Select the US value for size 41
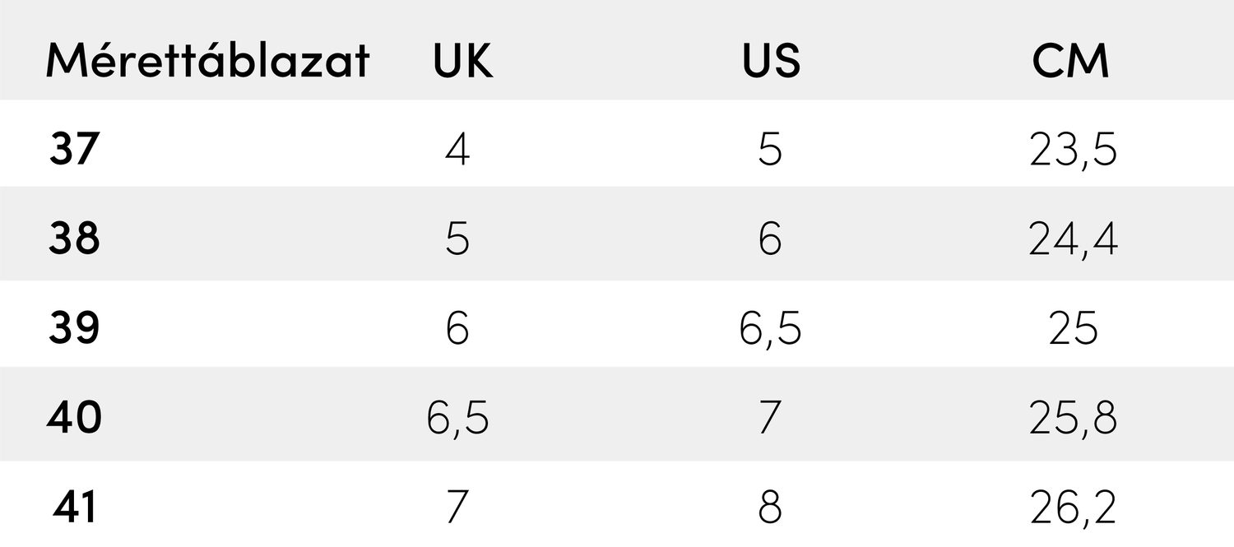 click(770, 508)
